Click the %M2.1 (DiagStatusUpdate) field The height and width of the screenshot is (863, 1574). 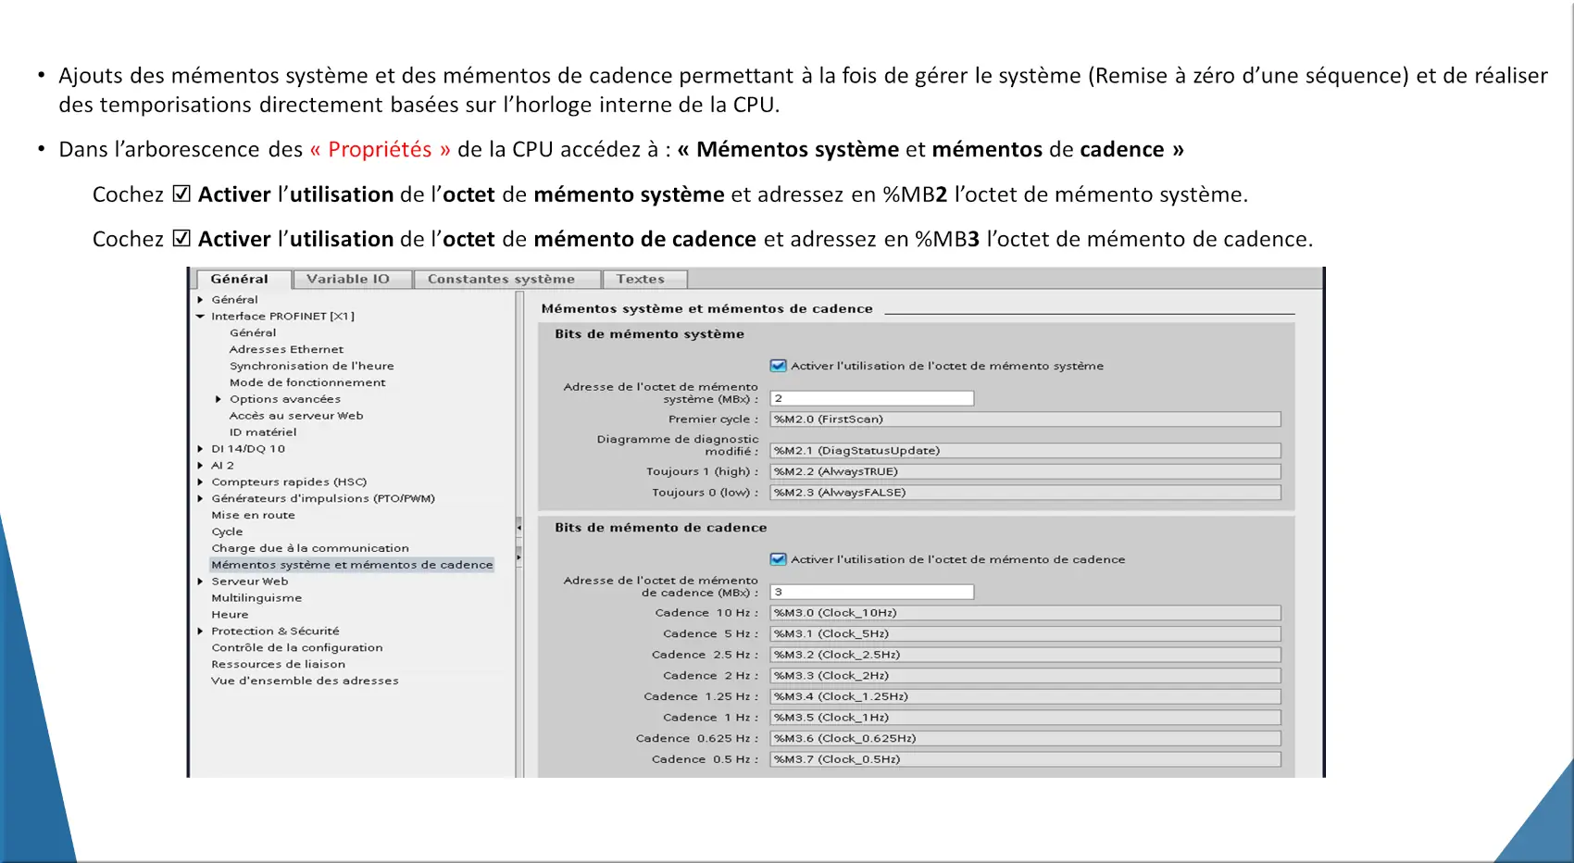1025,451
